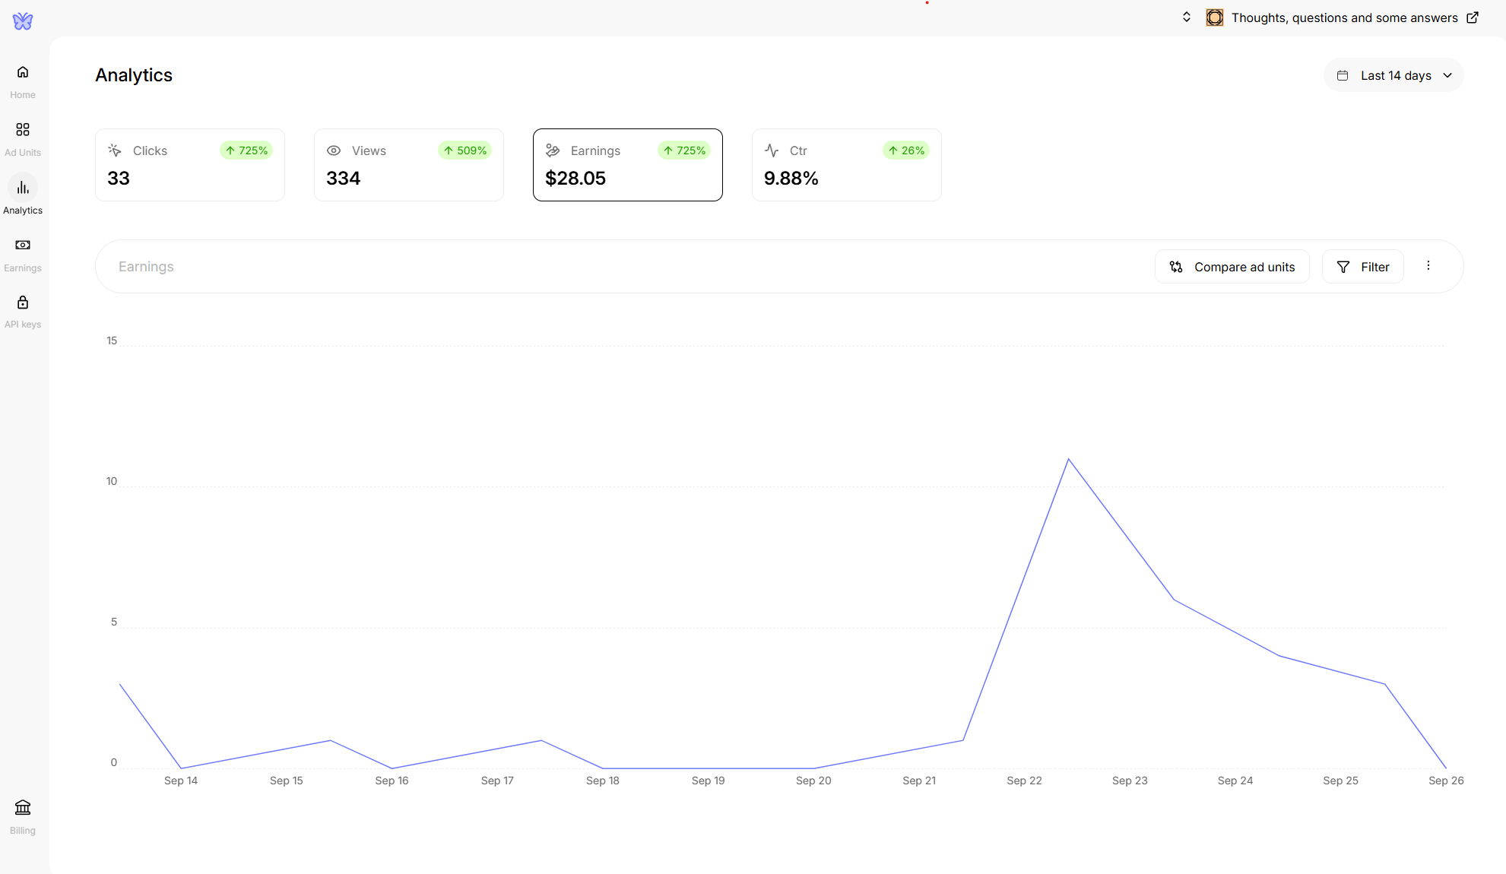
Task: Select the Views metric card
Action: (409, 165)
